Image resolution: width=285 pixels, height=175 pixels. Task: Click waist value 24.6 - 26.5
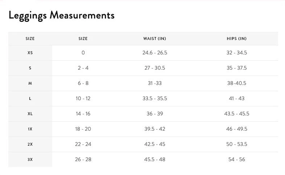click(x=154, y=53)
